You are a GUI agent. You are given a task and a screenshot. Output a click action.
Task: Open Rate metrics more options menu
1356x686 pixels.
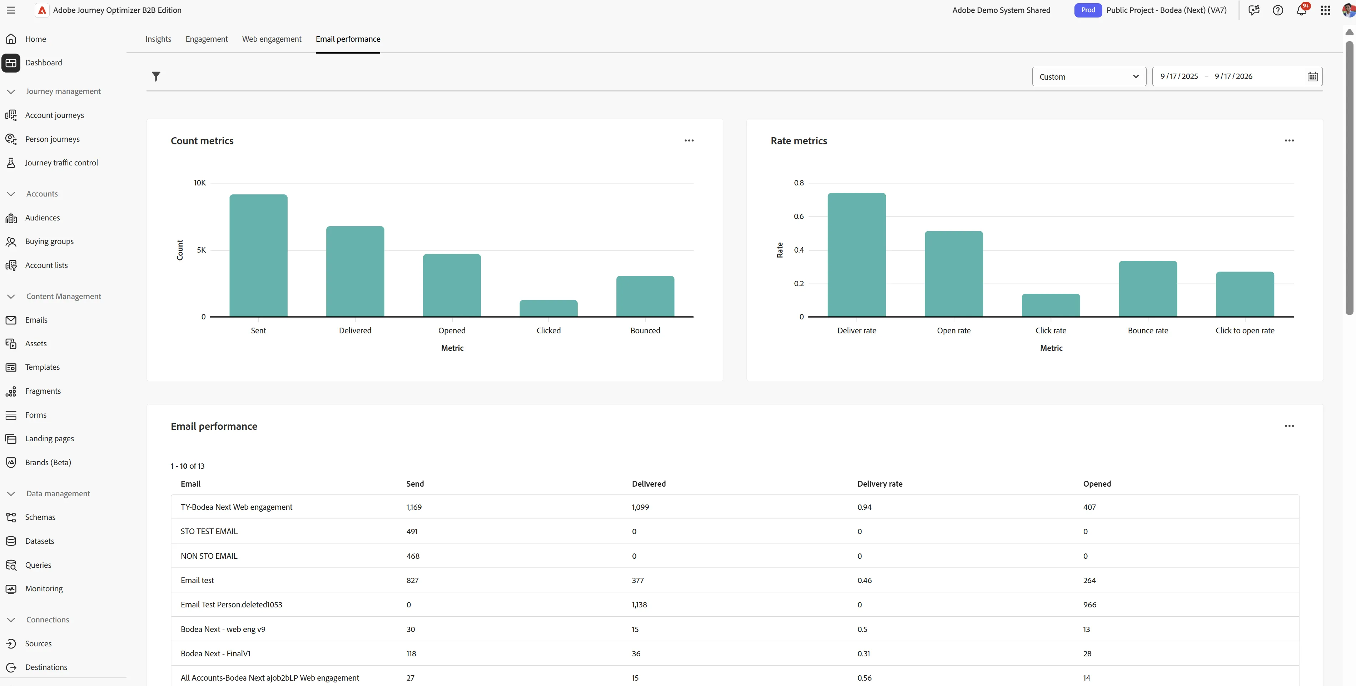(1288, 140)
